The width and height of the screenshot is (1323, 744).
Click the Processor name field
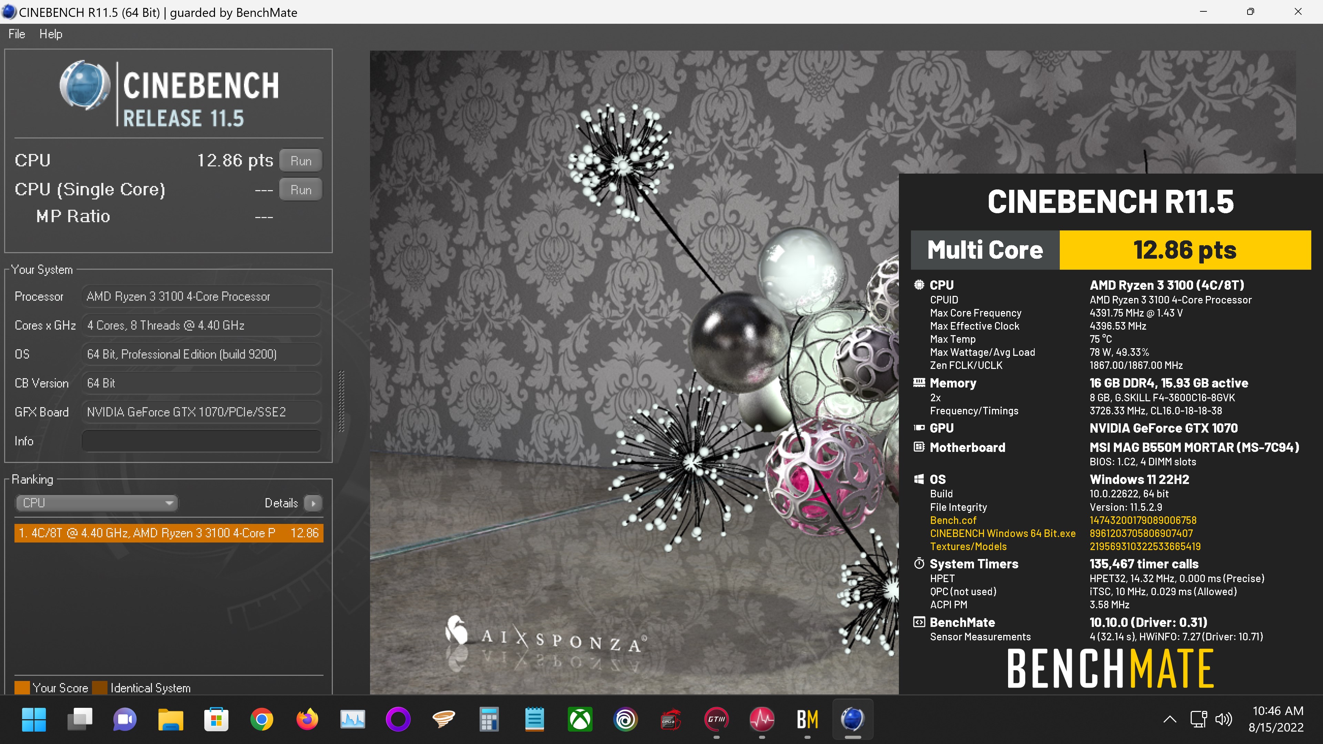click(201, 297)
